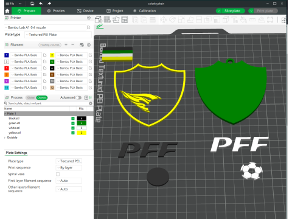Screen dimensions: 292x219
Task: Click the Auto orient icon
Action: click(x=116, y=19)
